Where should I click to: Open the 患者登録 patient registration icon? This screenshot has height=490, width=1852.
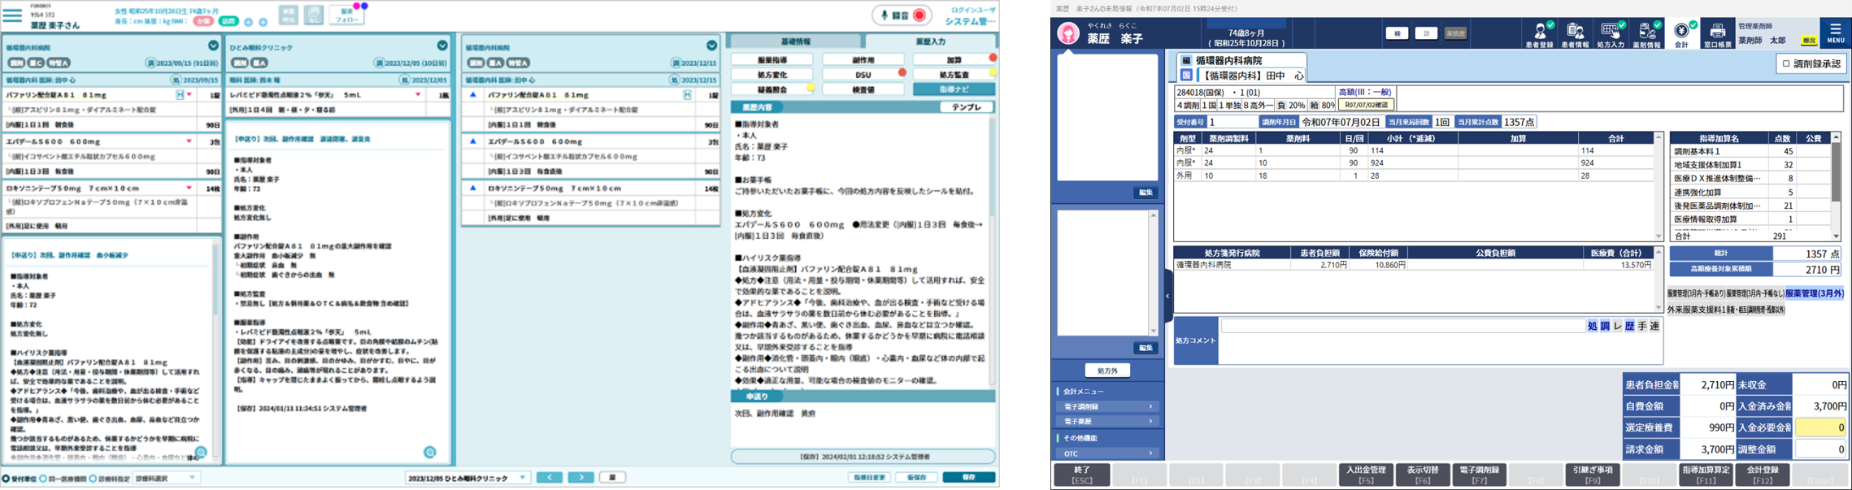tap(1539, 34)
